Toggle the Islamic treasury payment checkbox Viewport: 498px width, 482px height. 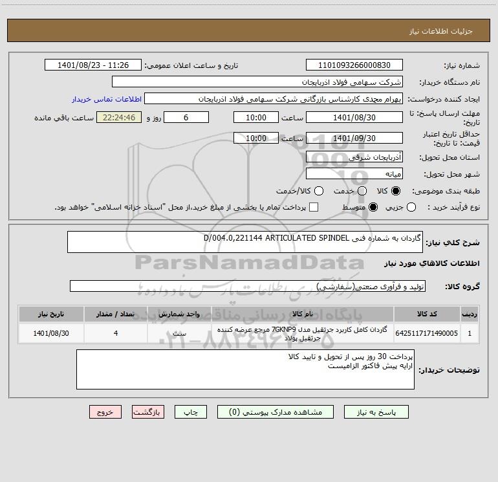[x=314, y=207]
